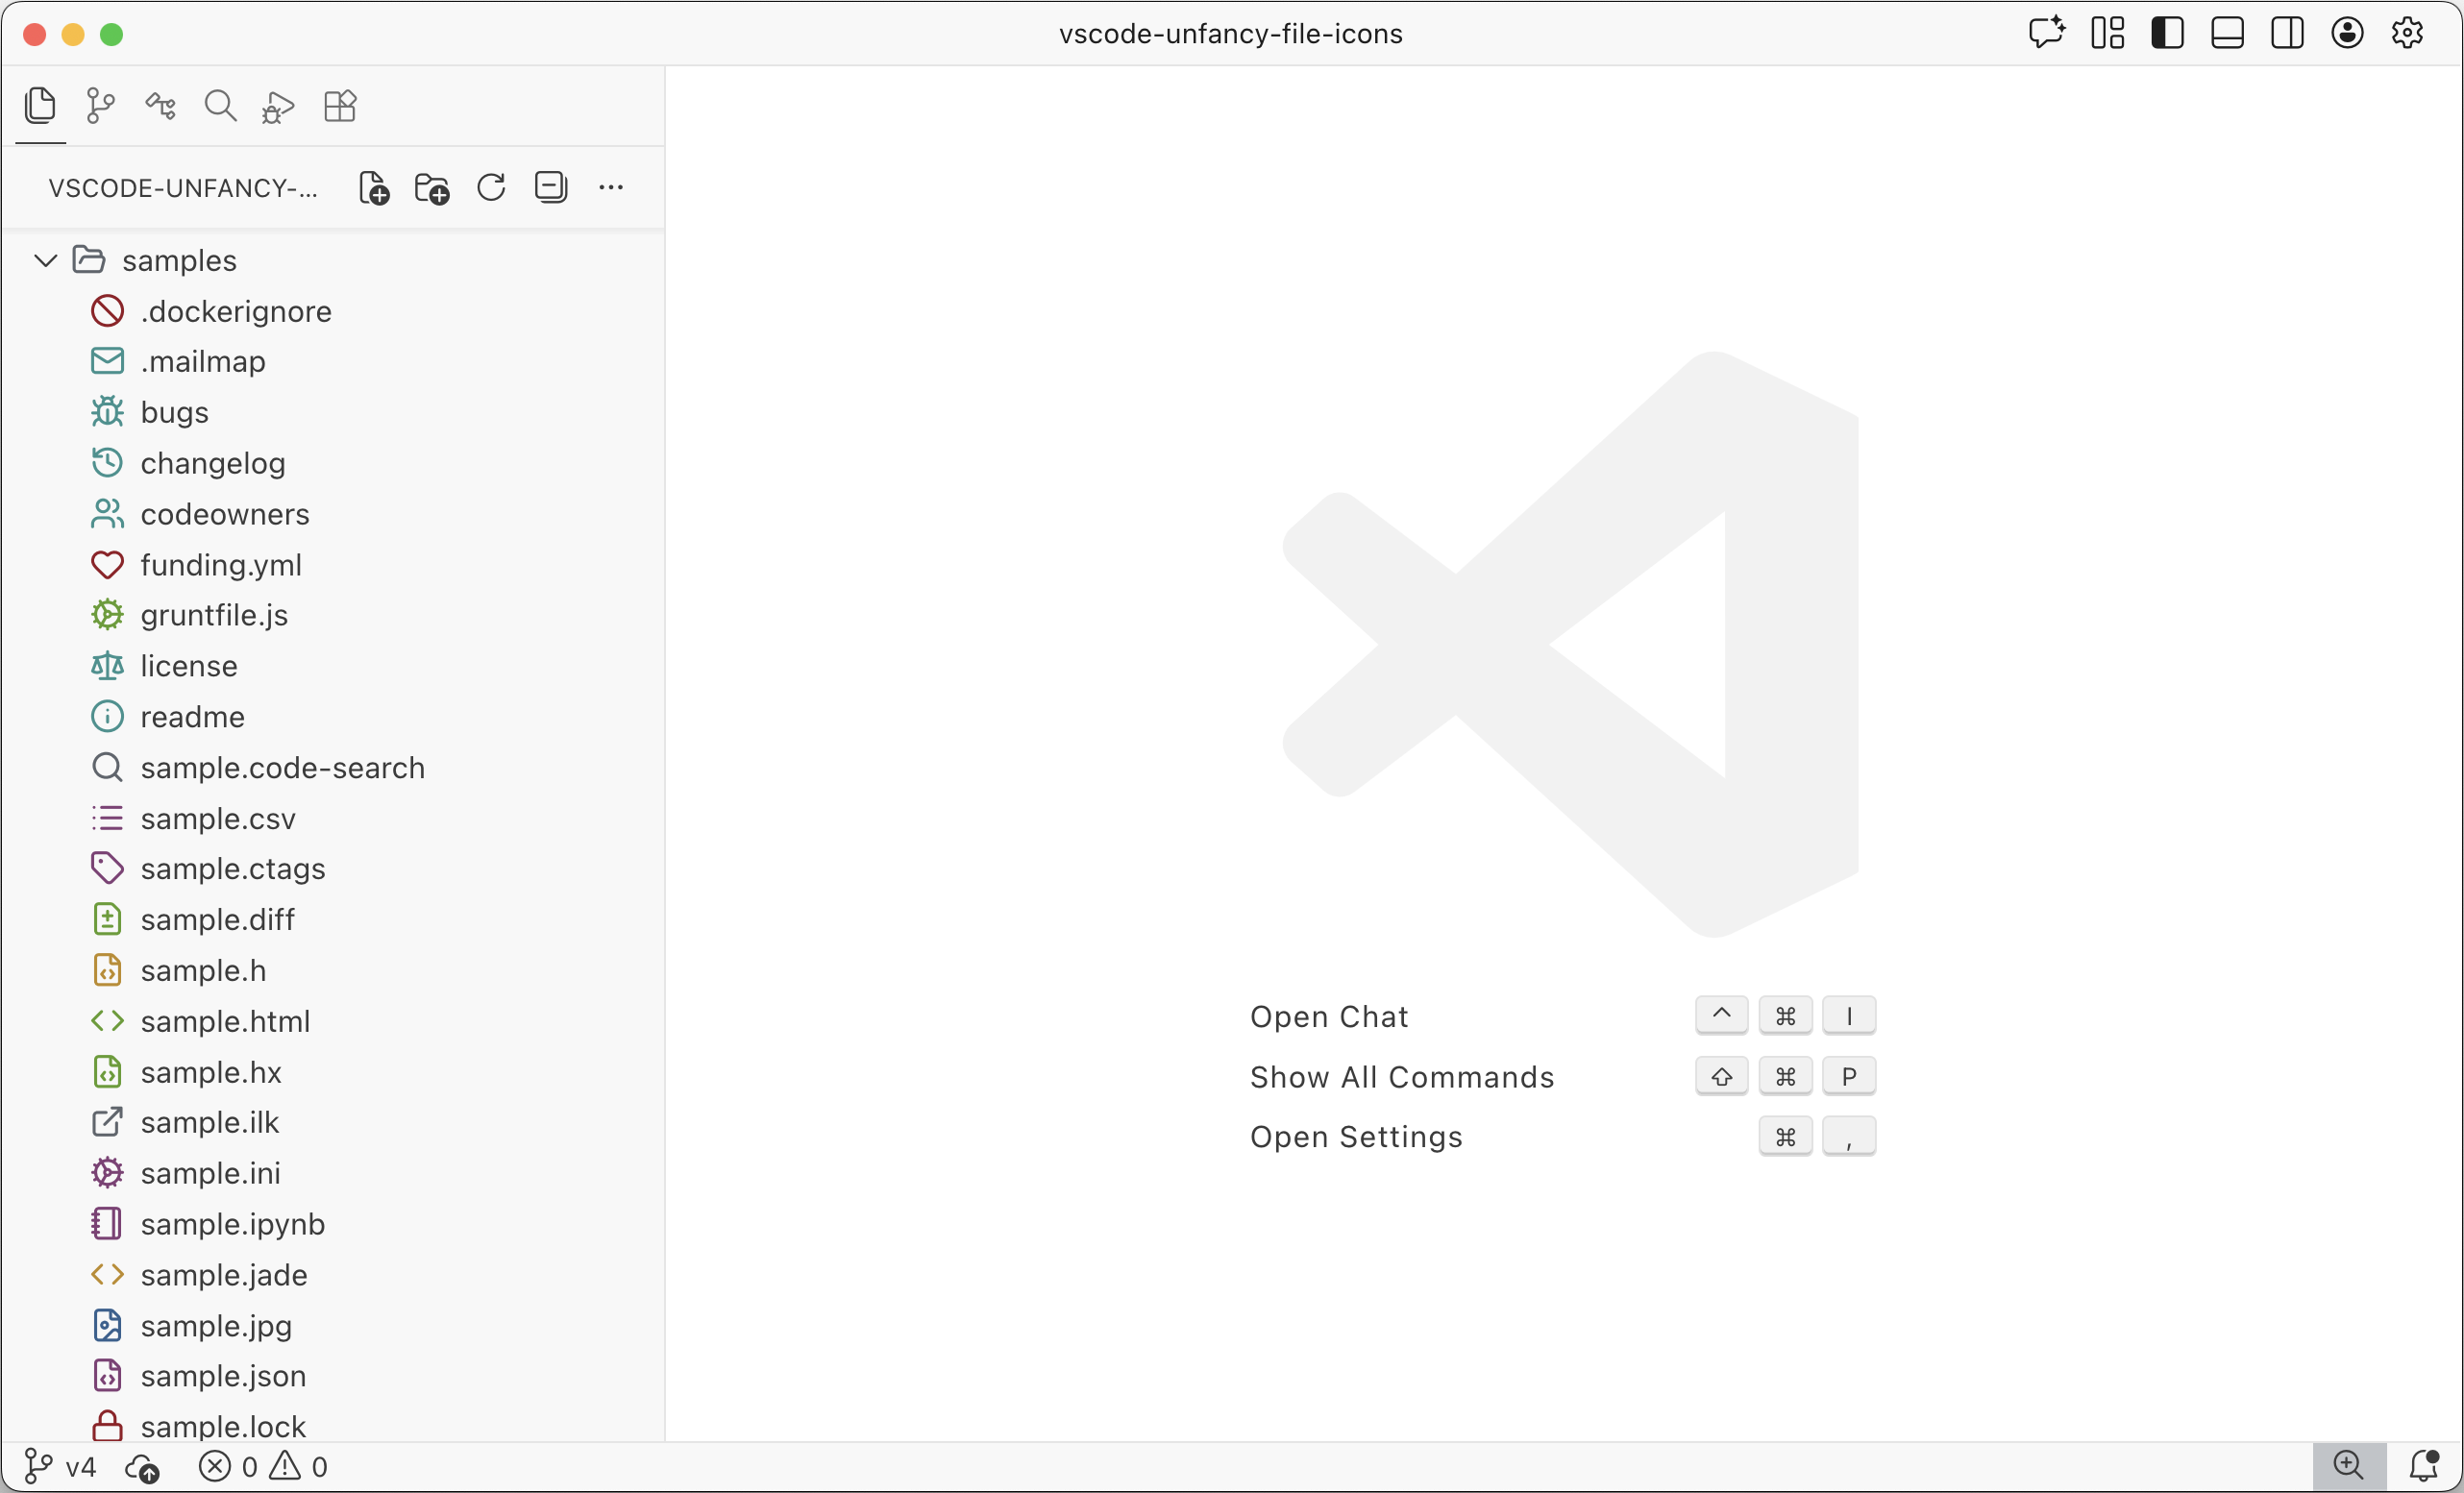Open the Explorer More Actions menu
This screenshot has width=2464, height=1493.
(611, 187)
